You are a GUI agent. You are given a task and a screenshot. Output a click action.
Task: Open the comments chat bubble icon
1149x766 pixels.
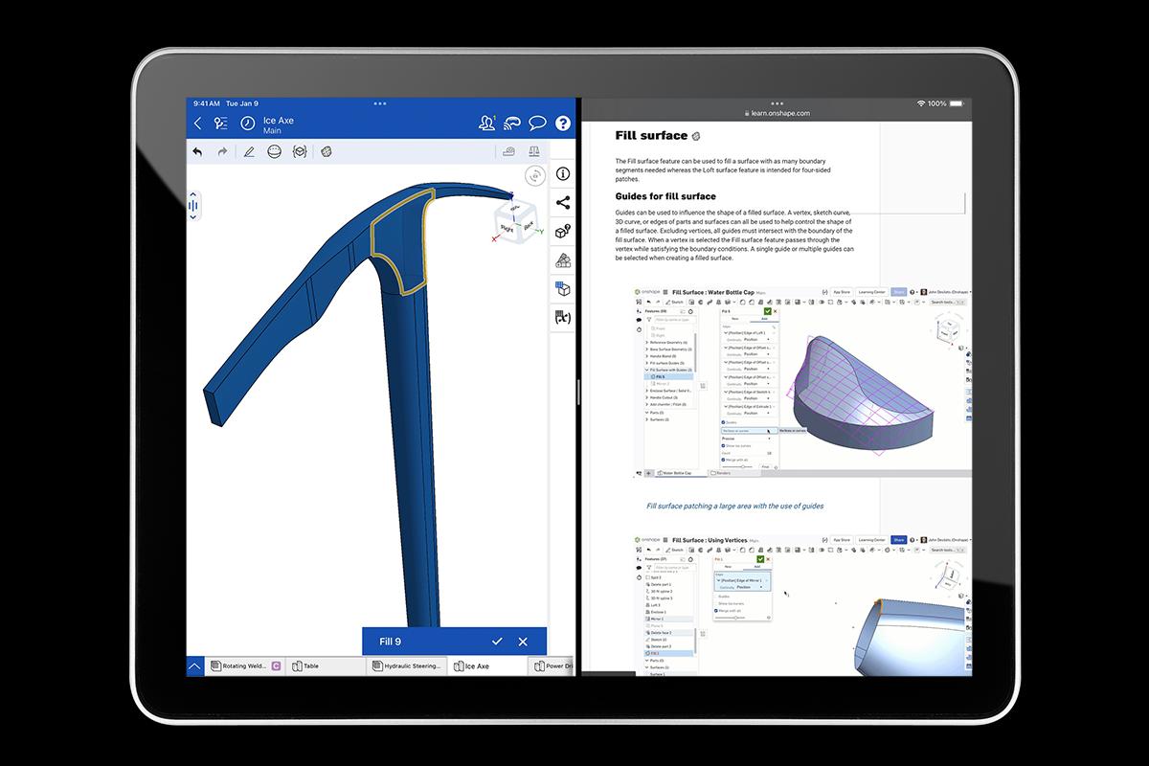pos(537,123)
